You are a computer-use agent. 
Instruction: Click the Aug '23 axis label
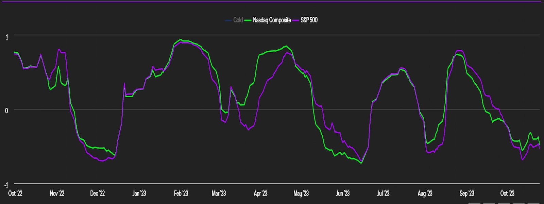tap(425, 193)
